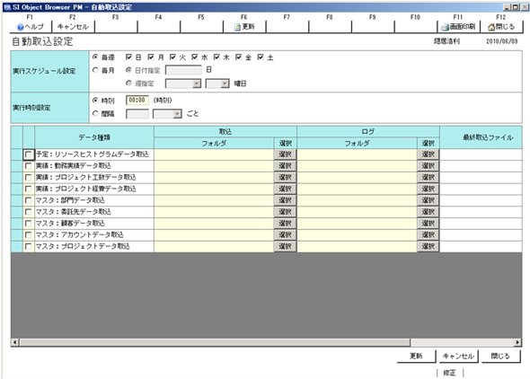Click 取込 選択 button for 勤務実績 row
The width and height of the screenshot is (530, 379).
(285, 166)
